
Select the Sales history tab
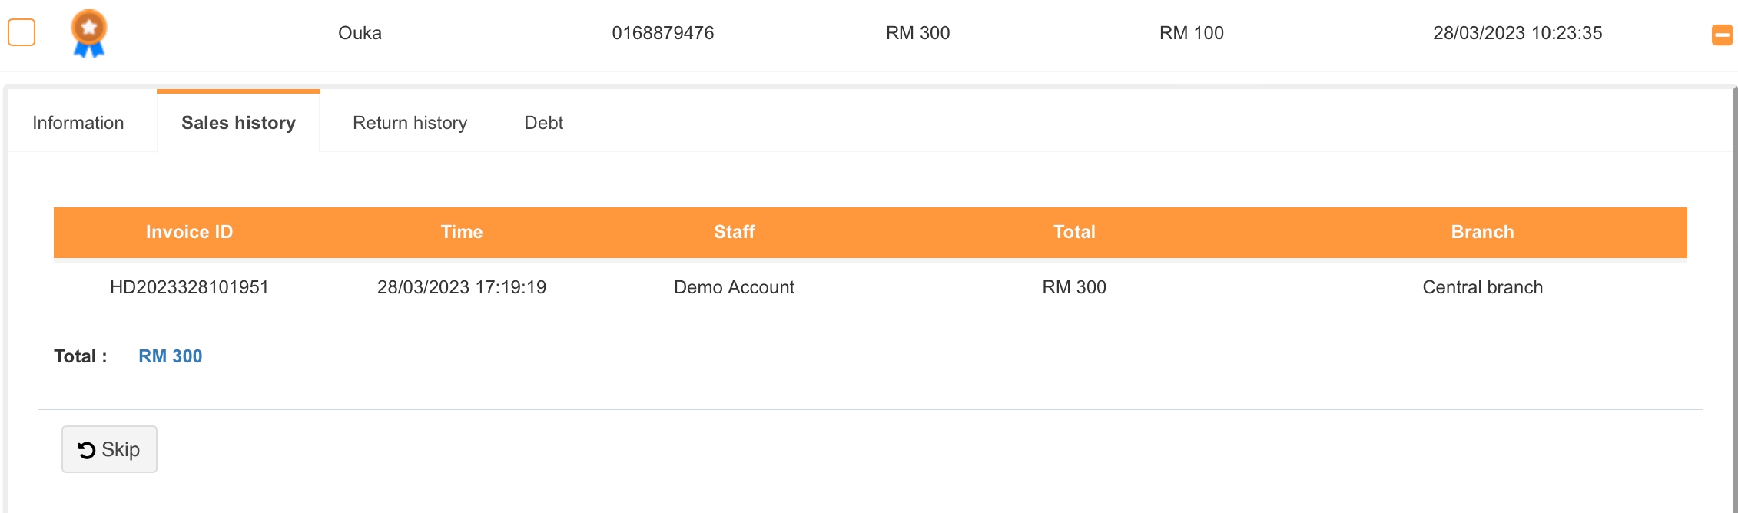click(x=238, y=123)
